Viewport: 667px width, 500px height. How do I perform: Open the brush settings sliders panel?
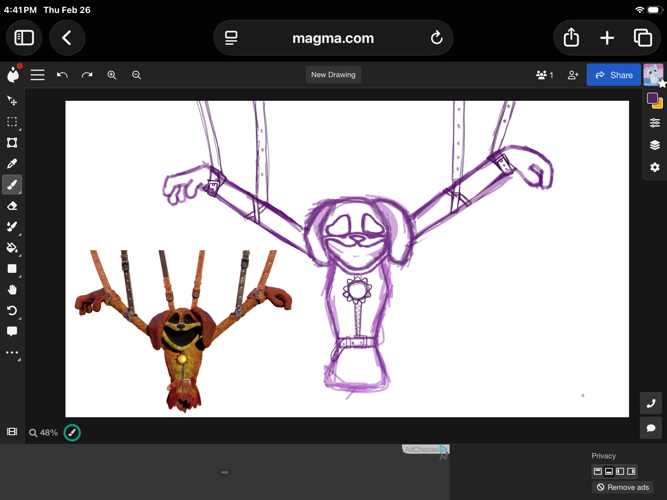[x=655, y=123]
